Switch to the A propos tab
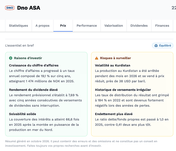 point(43,26)
